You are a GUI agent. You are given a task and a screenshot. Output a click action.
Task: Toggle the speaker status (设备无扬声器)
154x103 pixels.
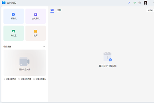tap(25, 79)
